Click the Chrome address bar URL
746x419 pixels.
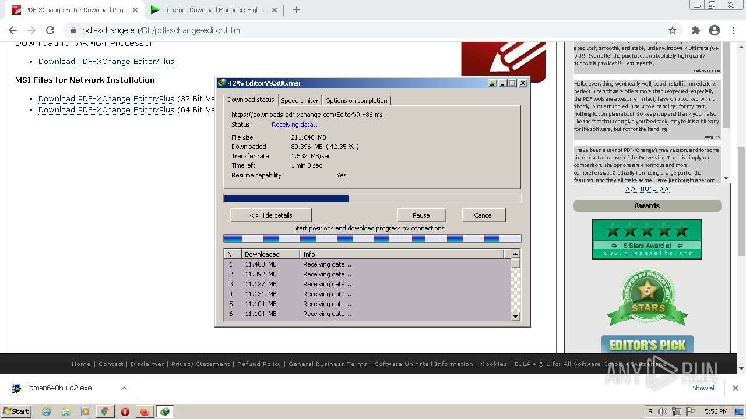click(x=161, y=30)
